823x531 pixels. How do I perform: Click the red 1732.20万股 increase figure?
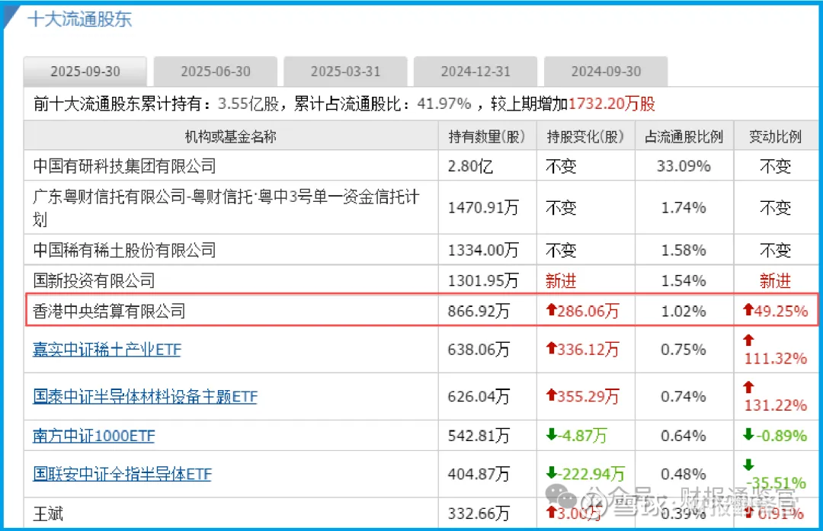612,104
